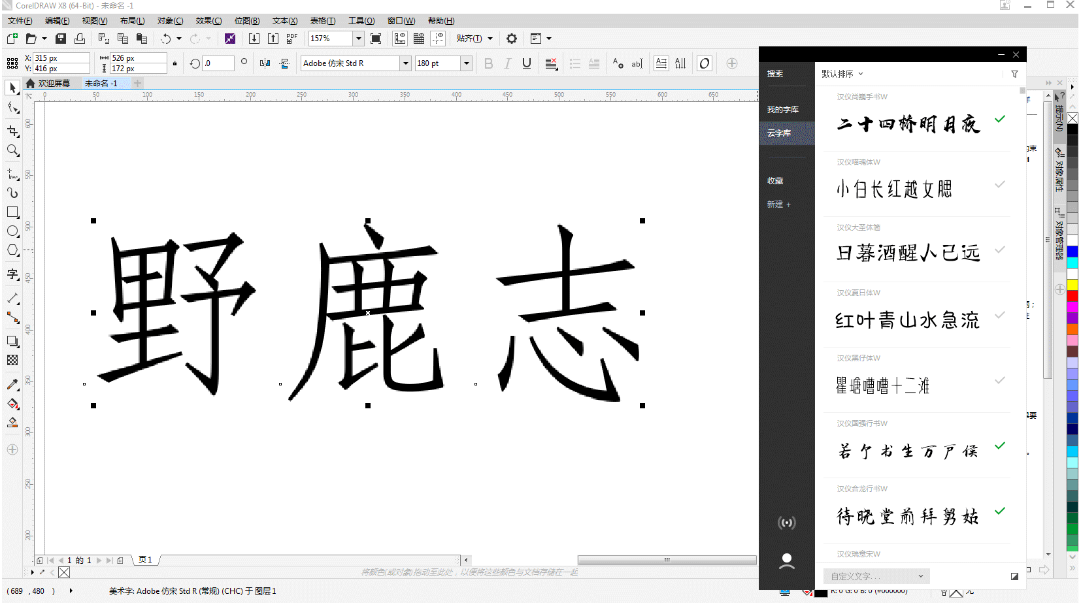1081x603 pixels.
Task: Click the 日暮酒醒人已远 font preview
Action: pyautogui.click(x=908, y=253)
